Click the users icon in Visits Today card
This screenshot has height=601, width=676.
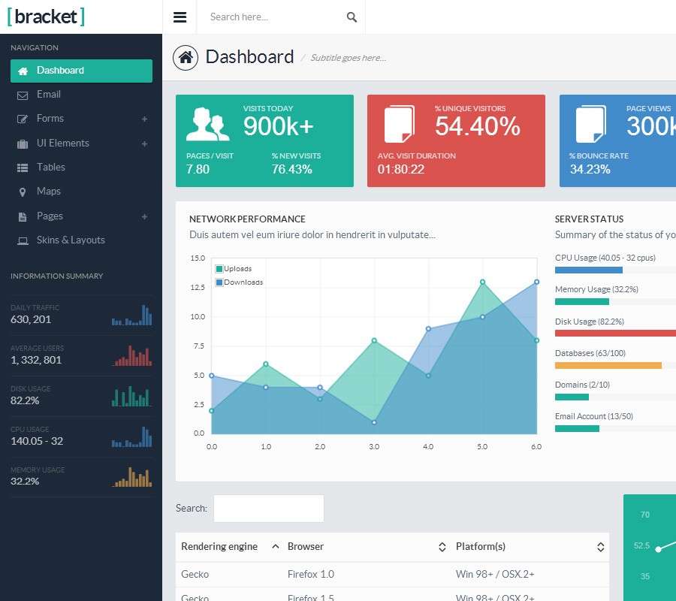(x=208, y=124)
